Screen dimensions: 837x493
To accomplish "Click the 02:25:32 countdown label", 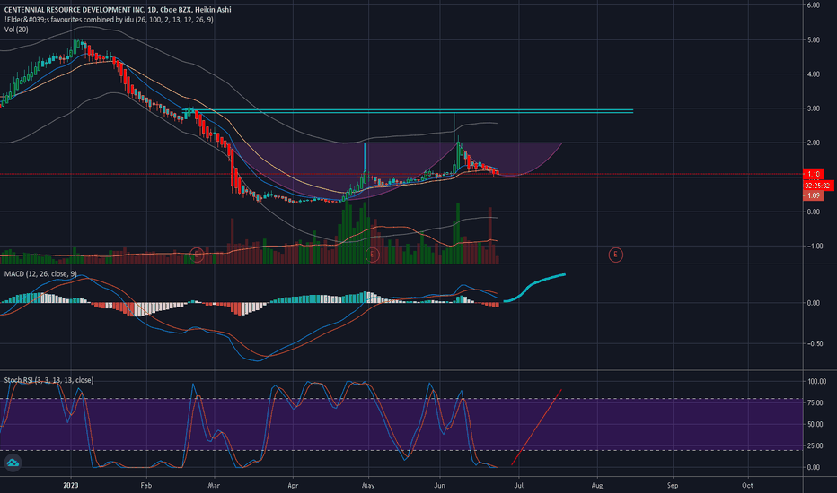I will click(x=818, y=186).
